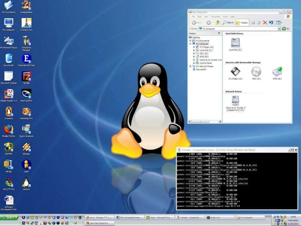Screen dimensions: 301x226
Task: Select the NeoTracePro desktop icon
Action: coord(26,95)
